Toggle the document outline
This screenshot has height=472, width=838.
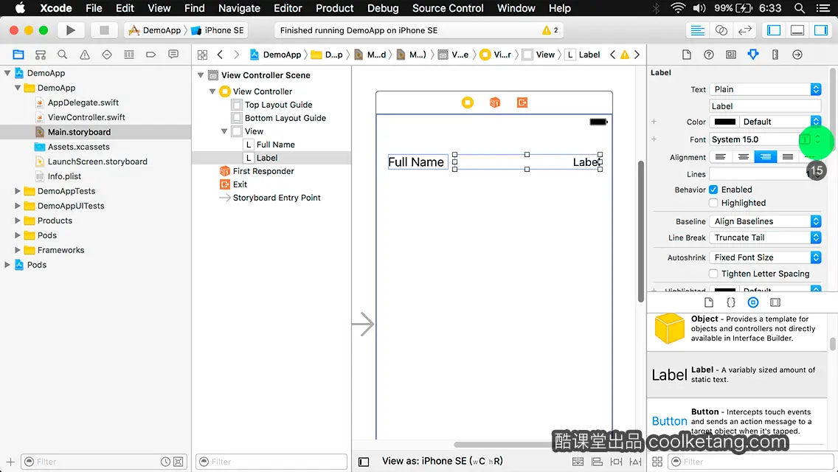pos(364,462)
